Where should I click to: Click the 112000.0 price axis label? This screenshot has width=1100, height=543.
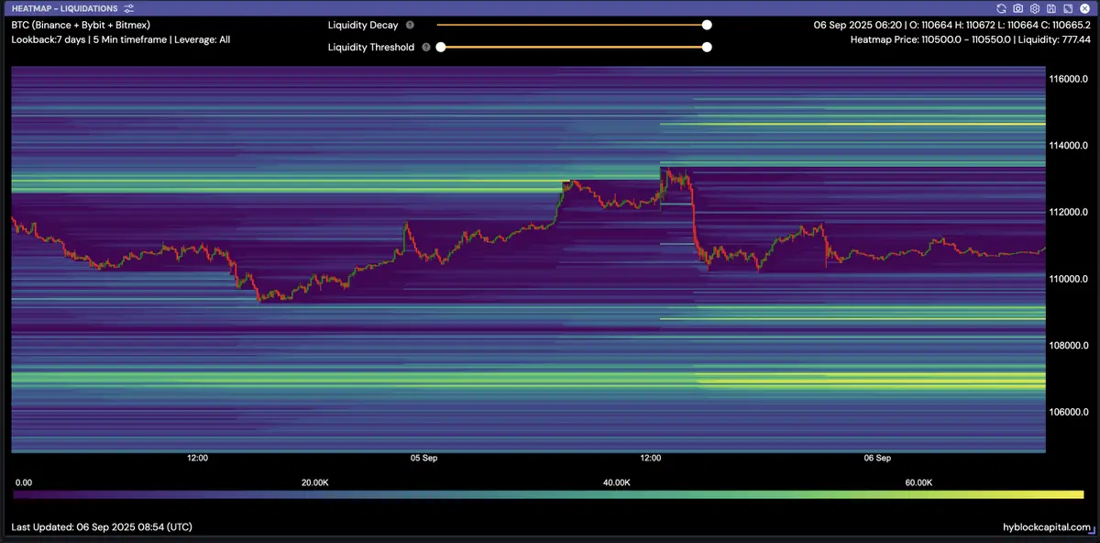point(1068,213)
